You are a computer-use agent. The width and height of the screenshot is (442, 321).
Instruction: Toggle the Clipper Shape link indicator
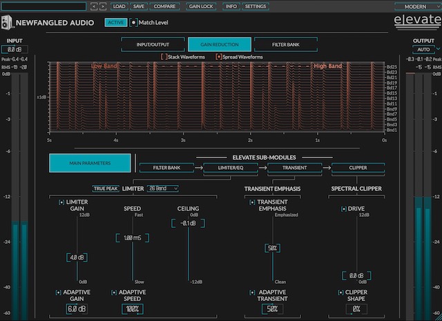pyautogui.click(x=340, y=292)
